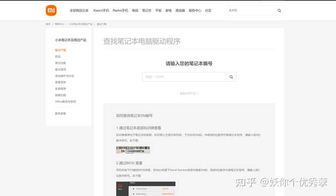Open the Xiaomi手机 menu item
The height and width of the screenshot is (196, 336).
click(101, 10)
